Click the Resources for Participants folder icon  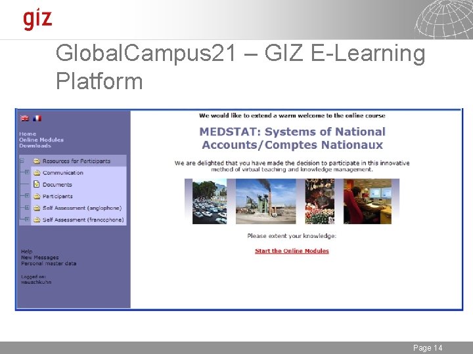37,161
